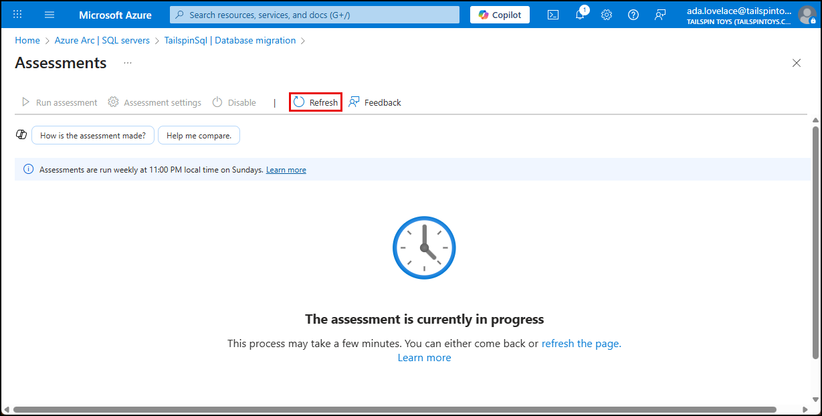
Task: Click the refresh the page link
Action: (579, 343)
